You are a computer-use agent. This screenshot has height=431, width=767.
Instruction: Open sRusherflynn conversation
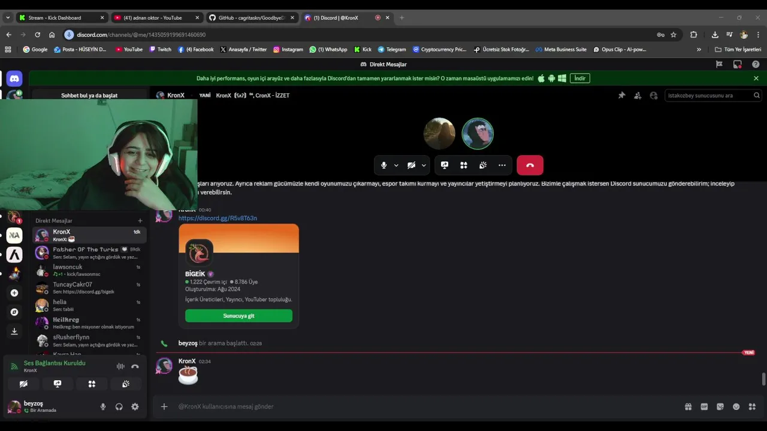pyautogui.click(x=89, y=341)
